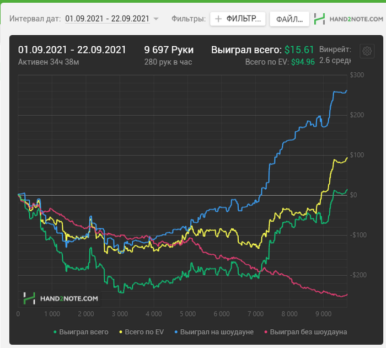Click the chart title date 01.09.2021 - 22.09.2021

[x=72, y=50]
